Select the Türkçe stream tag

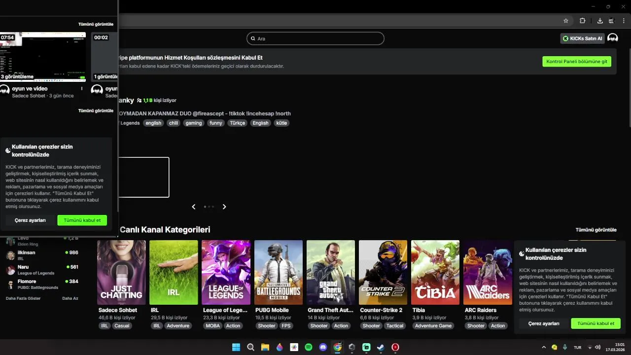pos(237,123)
